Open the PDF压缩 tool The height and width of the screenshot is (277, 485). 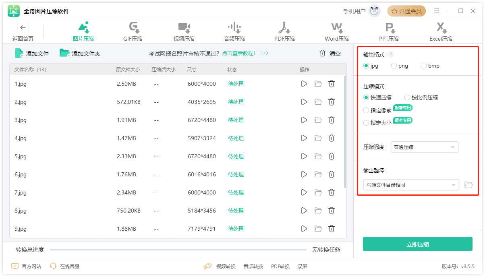(284, 31)
